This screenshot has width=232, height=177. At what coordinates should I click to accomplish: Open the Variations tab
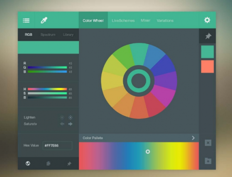pyautogui.click(x=165, y=20)
